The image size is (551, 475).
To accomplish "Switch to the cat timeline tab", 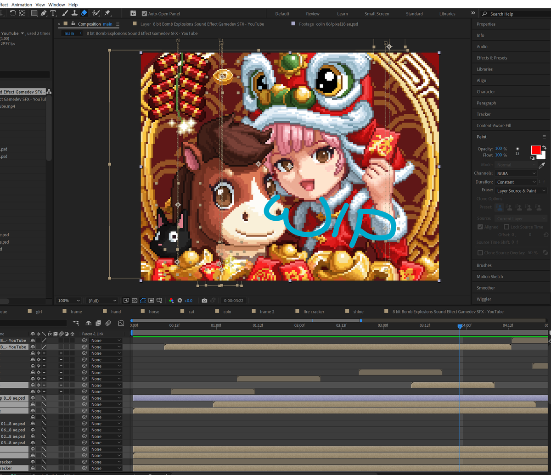I will (x=191, y=312).
